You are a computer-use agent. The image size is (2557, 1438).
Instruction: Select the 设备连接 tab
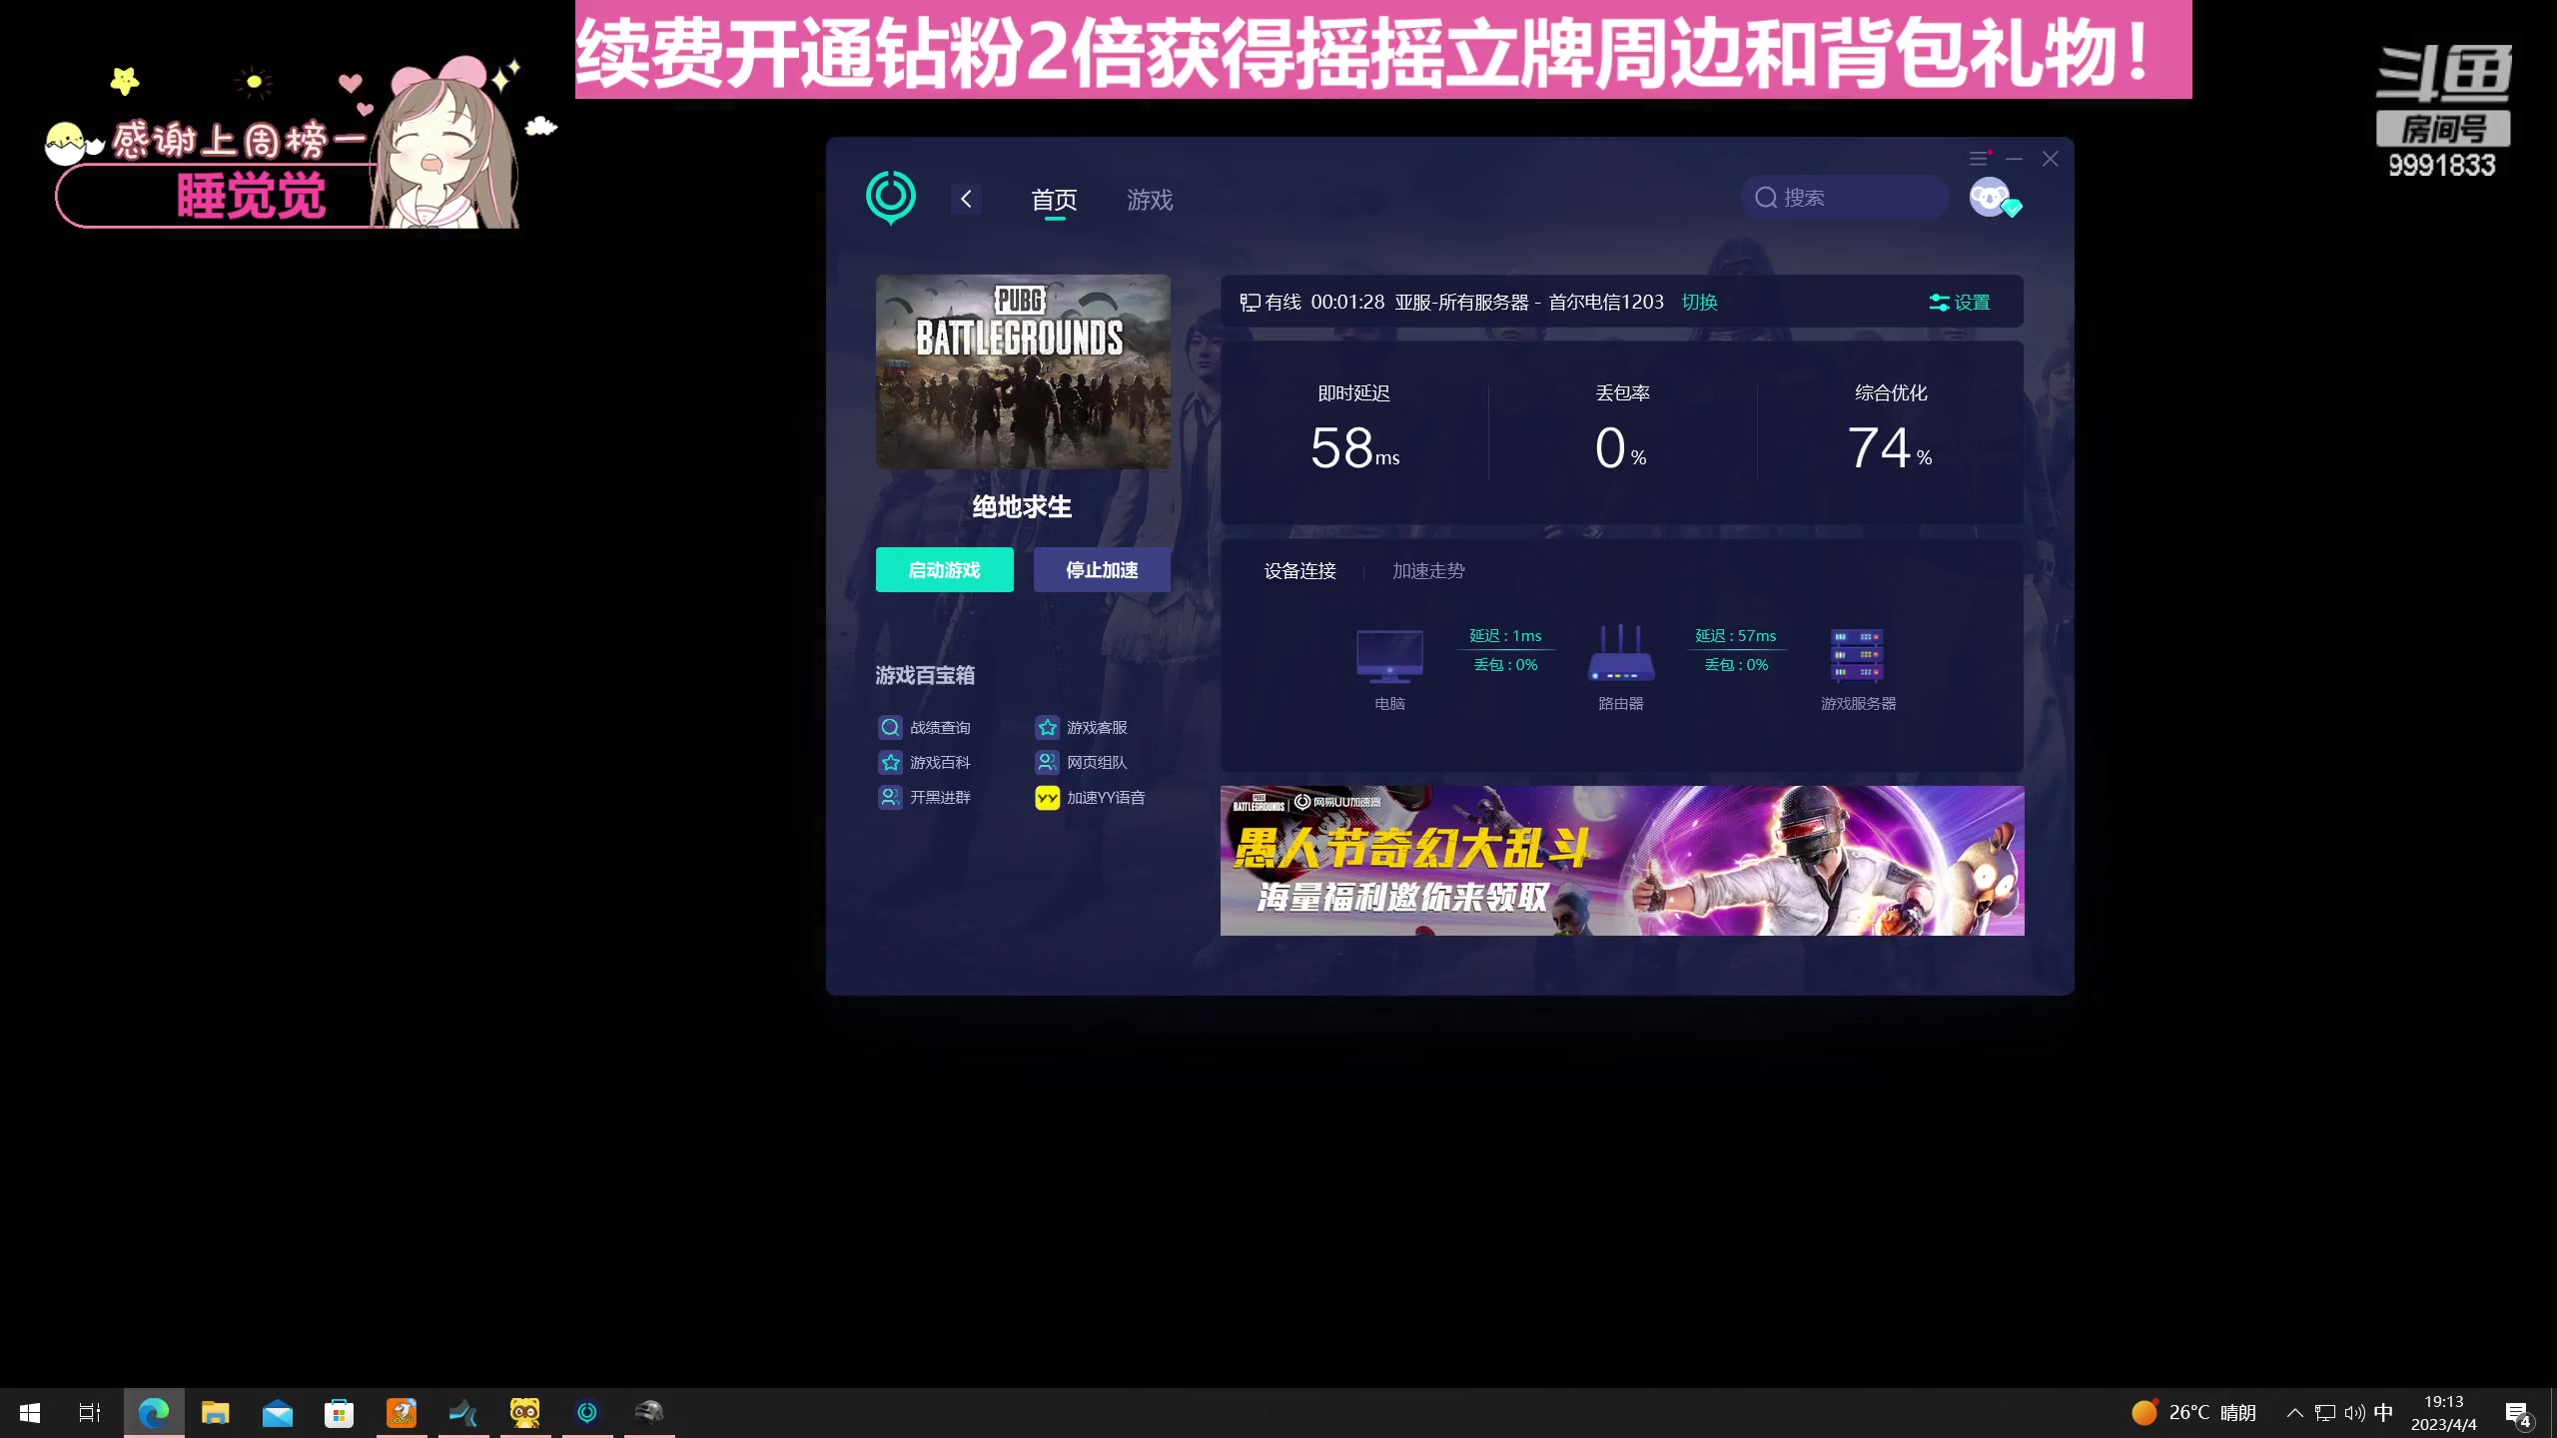[1299, 571]
